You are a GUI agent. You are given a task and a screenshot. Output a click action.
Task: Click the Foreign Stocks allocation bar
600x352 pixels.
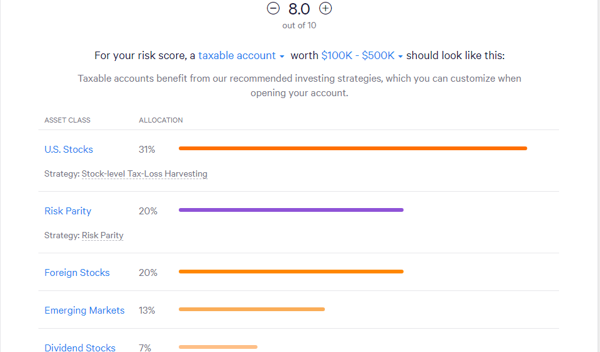[291, 272]
